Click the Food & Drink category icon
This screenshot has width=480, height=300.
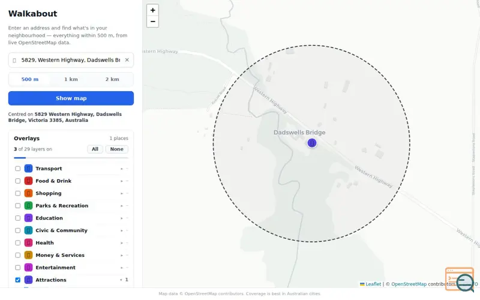click(x=28, y=181)
